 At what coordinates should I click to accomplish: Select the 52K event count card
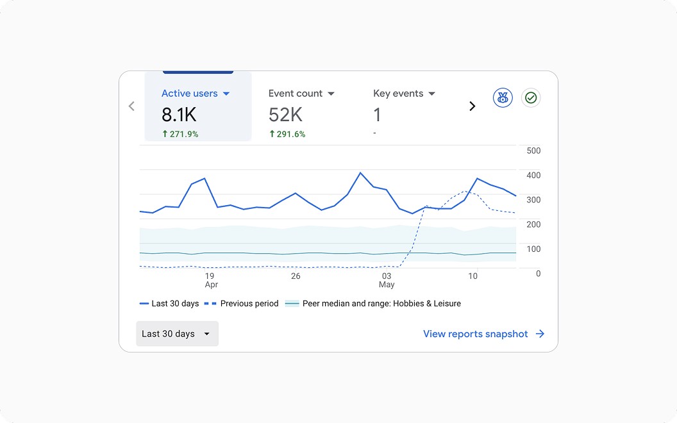301,113
